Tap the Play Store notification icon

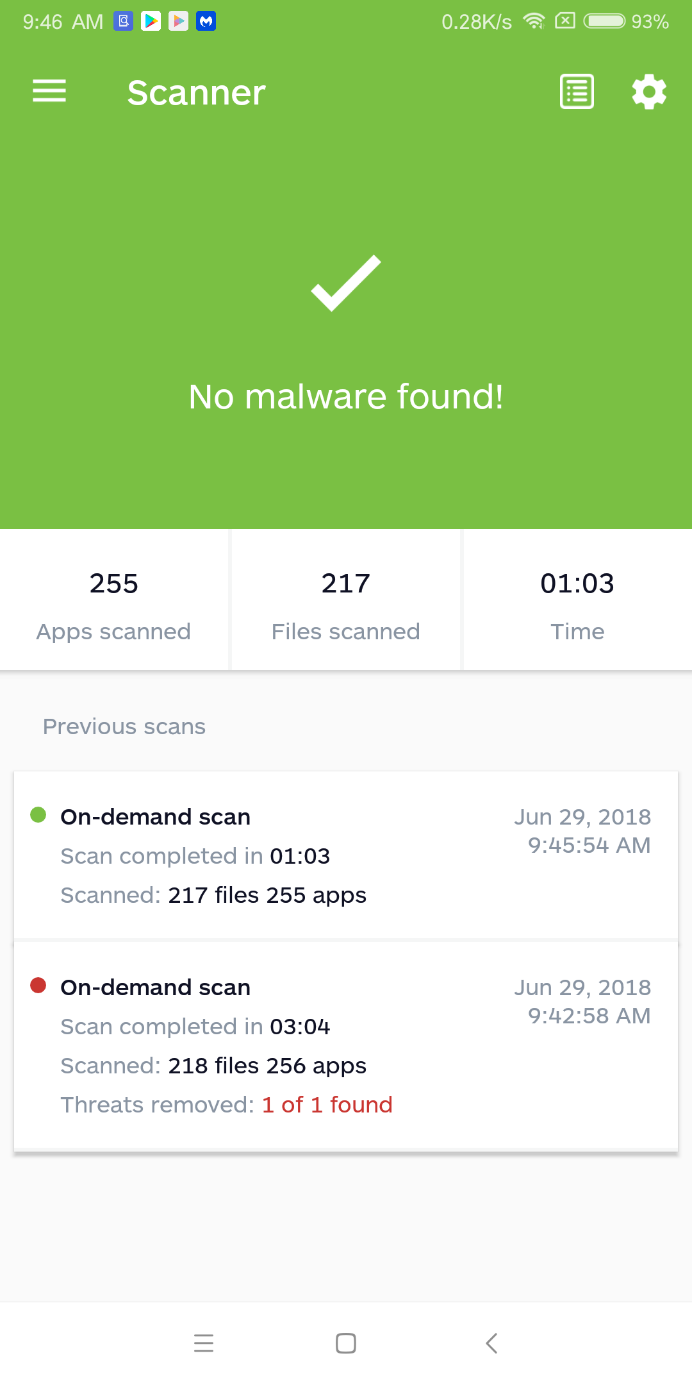(151, 21)
